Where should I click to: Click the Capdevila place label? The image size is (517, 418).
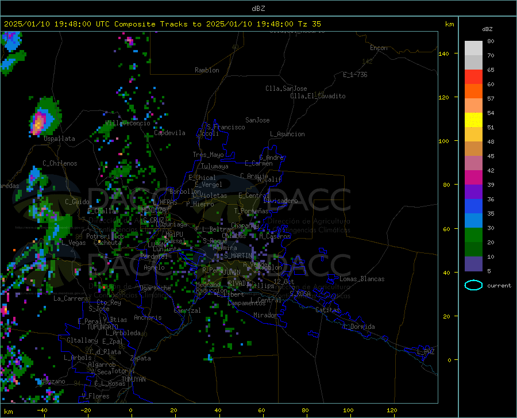[x=169, y=133]
